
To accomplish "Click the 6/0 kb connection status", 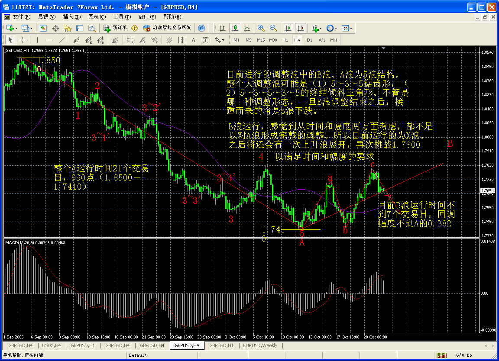I will coord(464,355).
